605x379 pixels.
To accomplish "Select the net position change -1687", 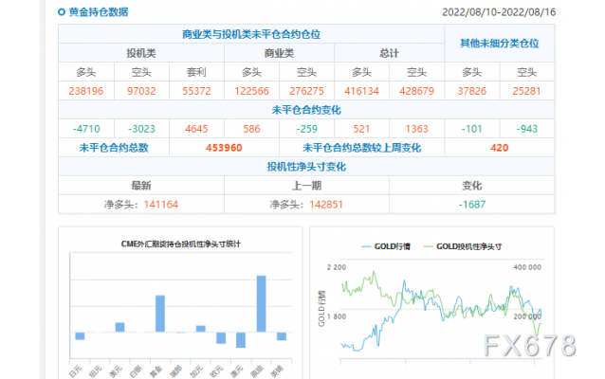I will [472, 205].
